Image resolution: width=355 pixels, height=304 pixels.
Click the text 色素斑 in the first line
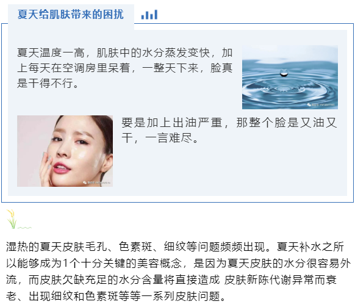(135, 247)
